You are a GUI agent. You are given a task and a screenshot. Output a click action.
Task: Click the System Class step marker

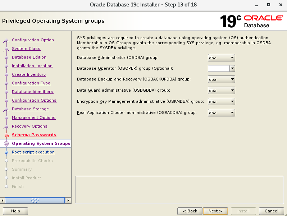[x=6, y=49]
